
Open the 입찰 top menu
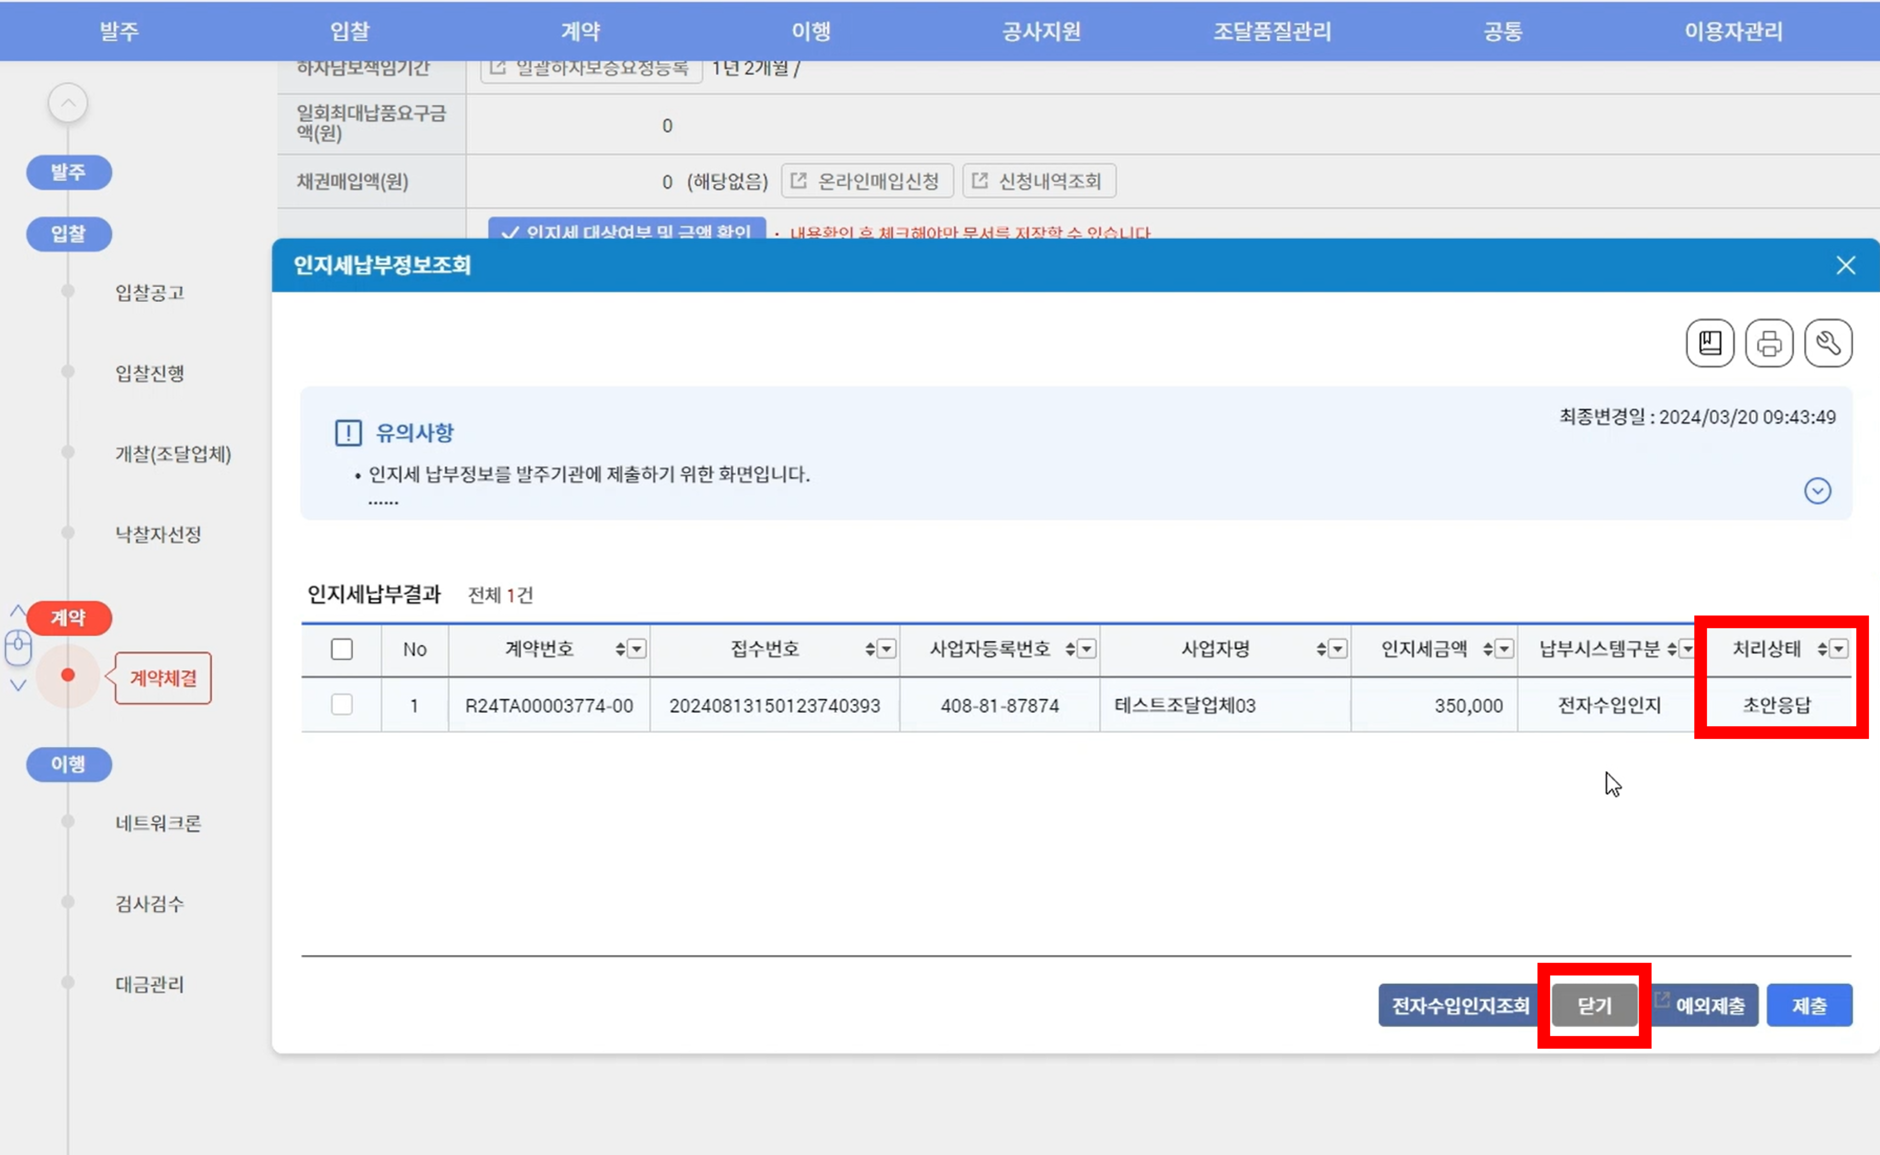point(350,31)
